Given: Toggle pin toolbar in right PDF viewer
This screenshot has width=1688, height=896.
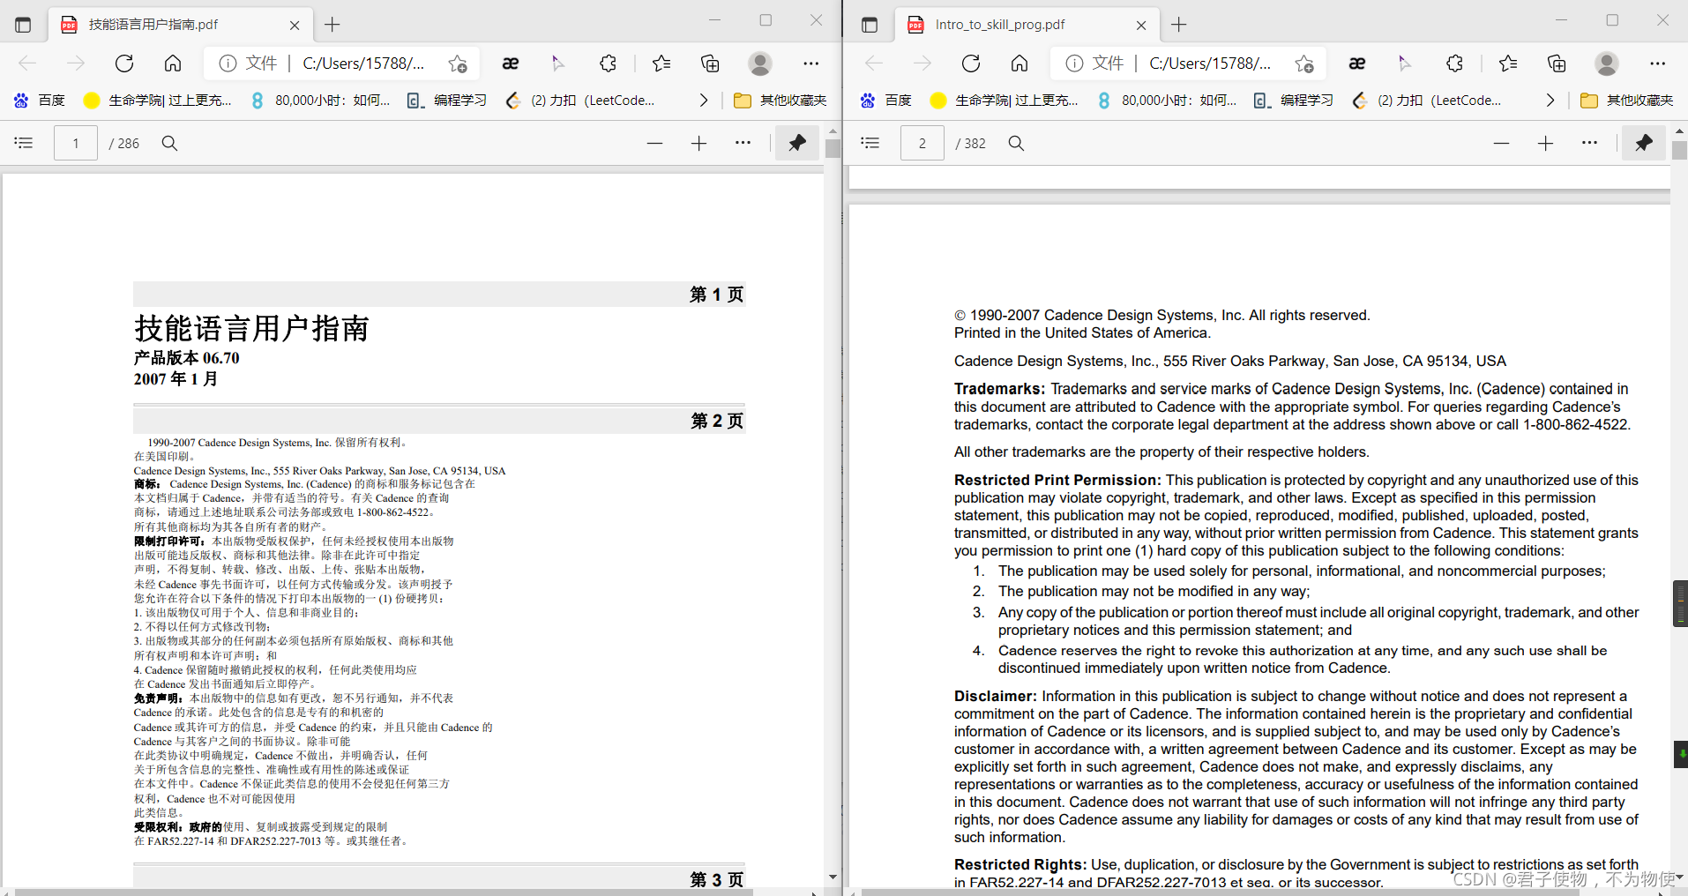Looking at the screenshot, I should pyautogui.click(x=1644, y=143).
